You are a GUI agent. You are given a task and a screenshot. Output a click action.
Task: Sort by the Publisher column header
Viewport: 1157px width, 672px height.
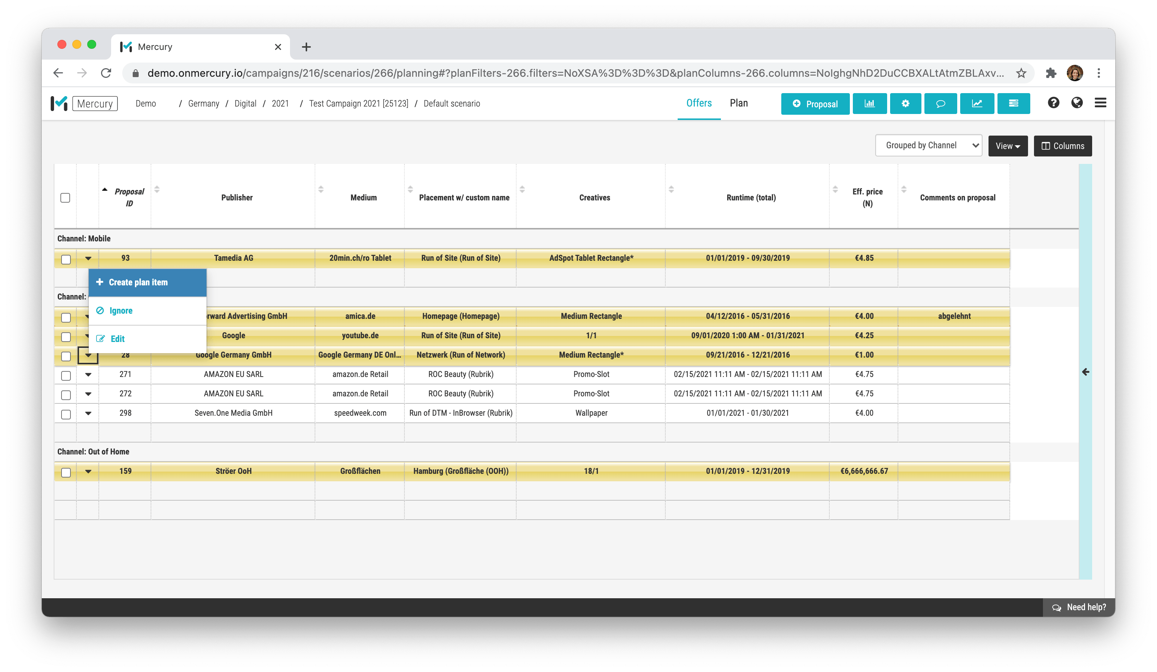(236, 198)
